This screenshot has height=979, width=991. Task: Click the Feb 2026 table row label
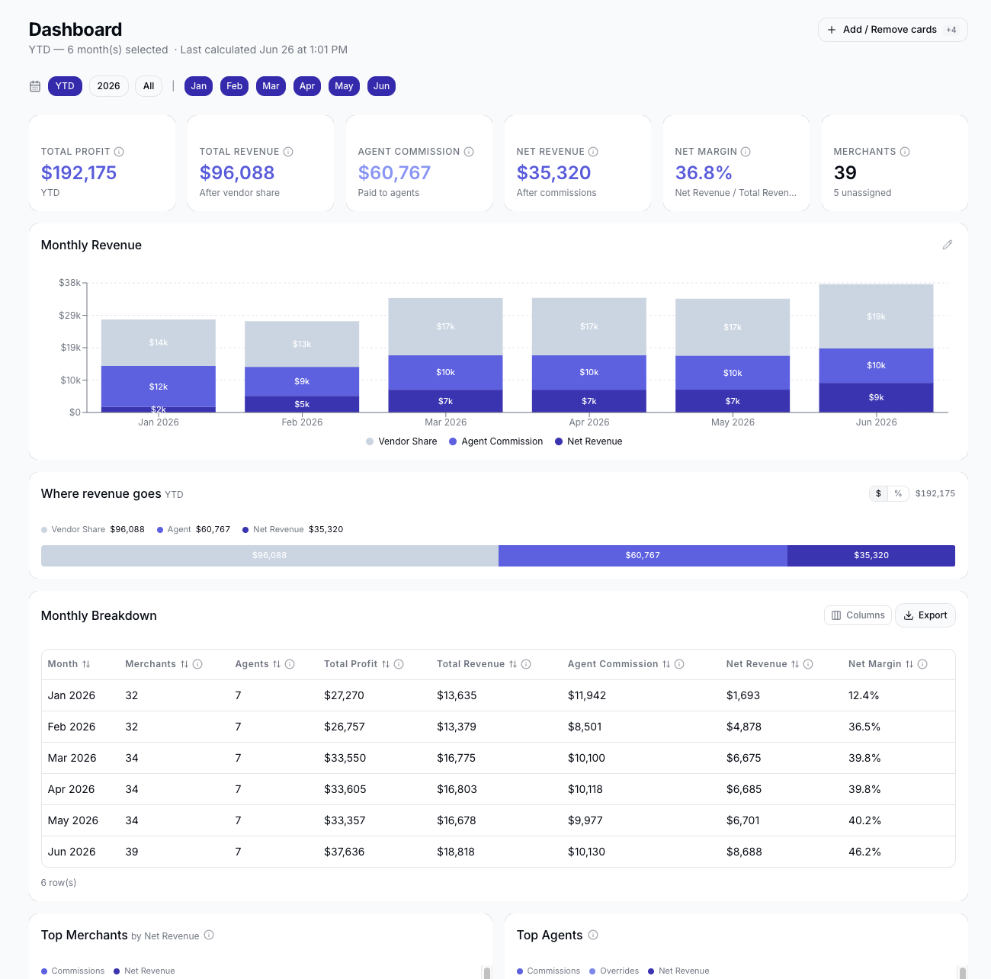click(x=72, y=727)
